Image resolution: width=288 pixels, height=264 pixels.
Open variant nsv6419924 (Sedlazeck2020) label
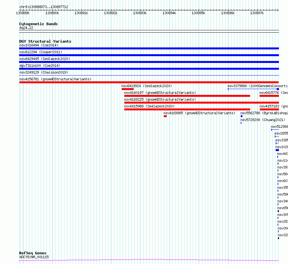[x=147, y=86]
